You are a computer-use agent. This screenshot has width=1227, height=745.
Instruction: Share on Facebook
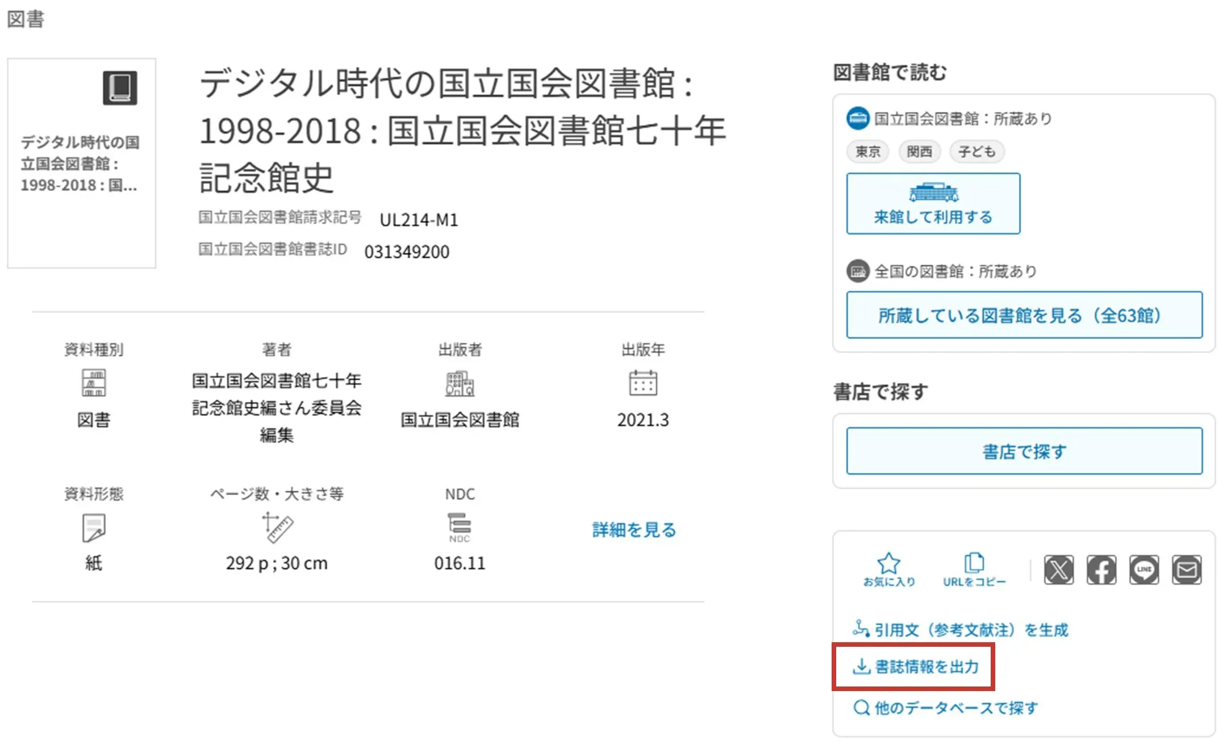pos(1101,570)
